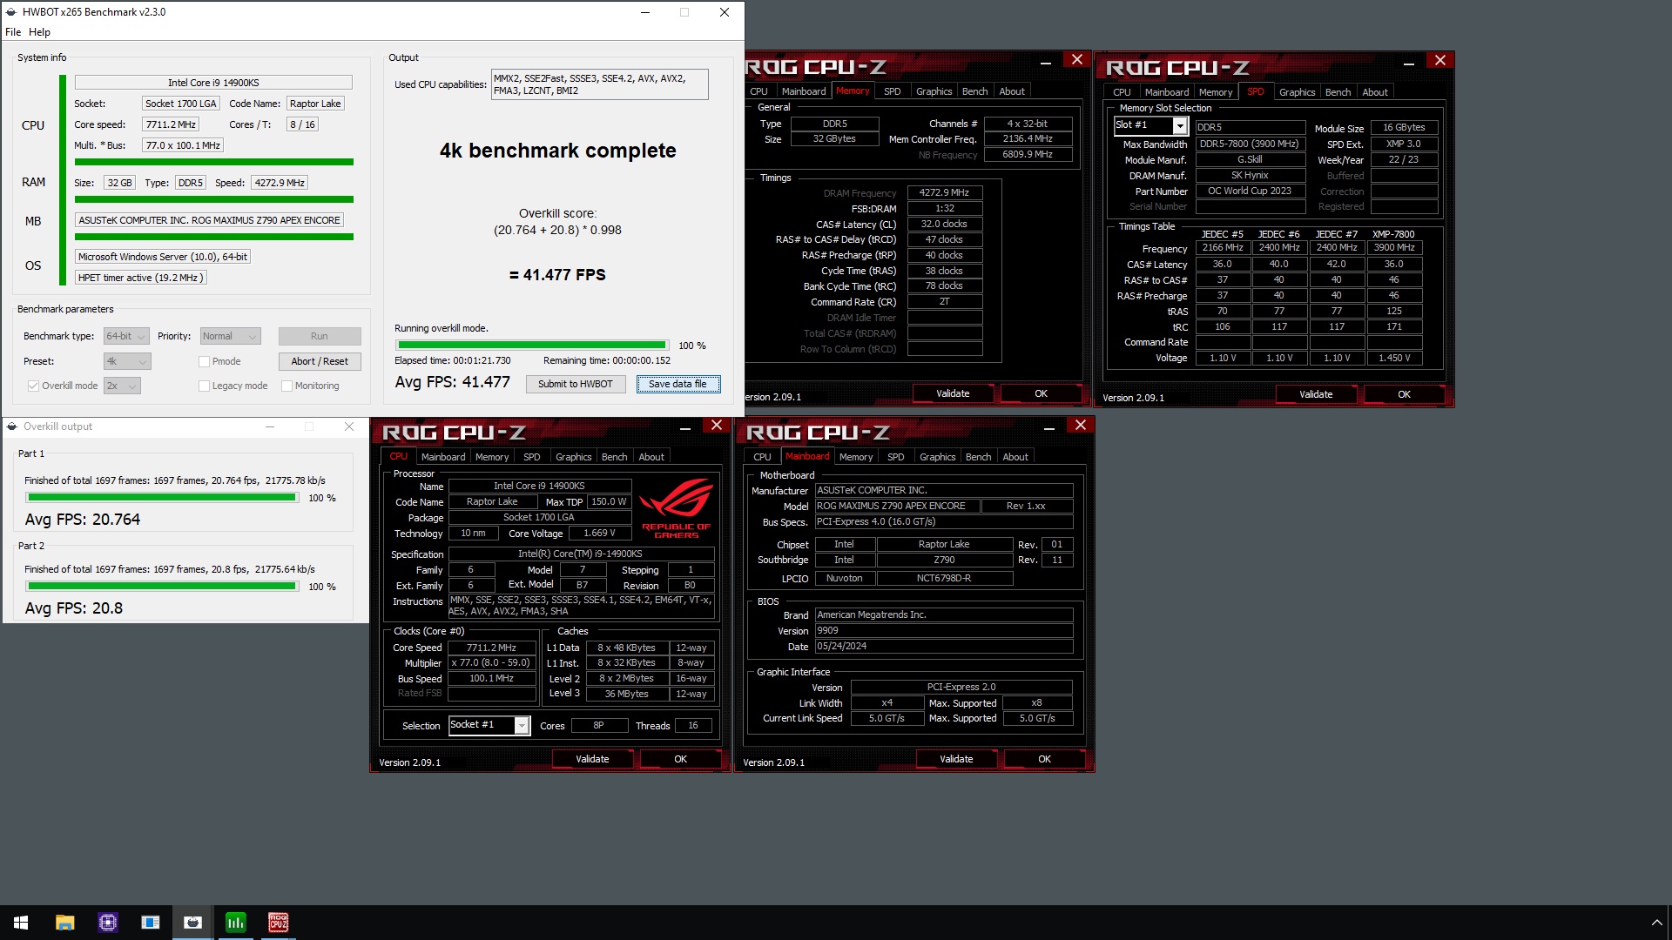Image resolution: width=1672 pixels, height=940 pixels.
Task: Click the DRAM Frequency 4272.9 MHz field
Action: coord(945,192)
